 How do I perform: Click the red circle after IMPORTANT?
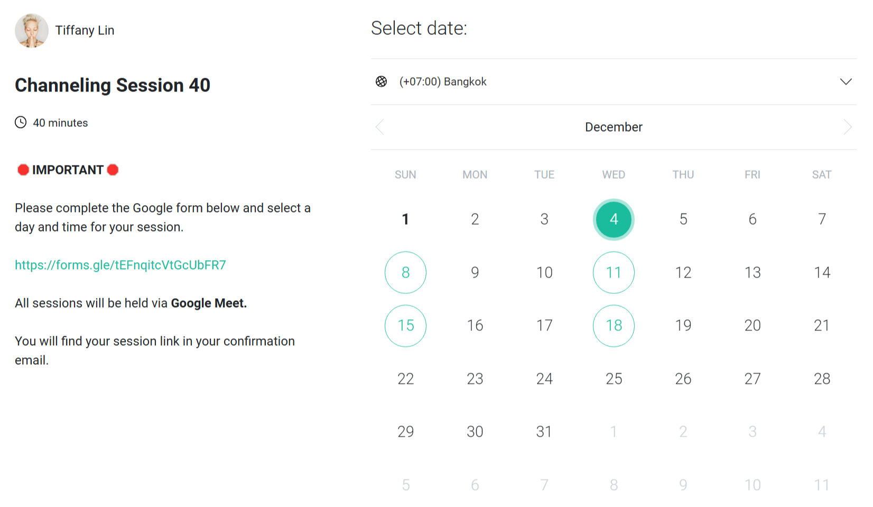click(x=113, y=170)
